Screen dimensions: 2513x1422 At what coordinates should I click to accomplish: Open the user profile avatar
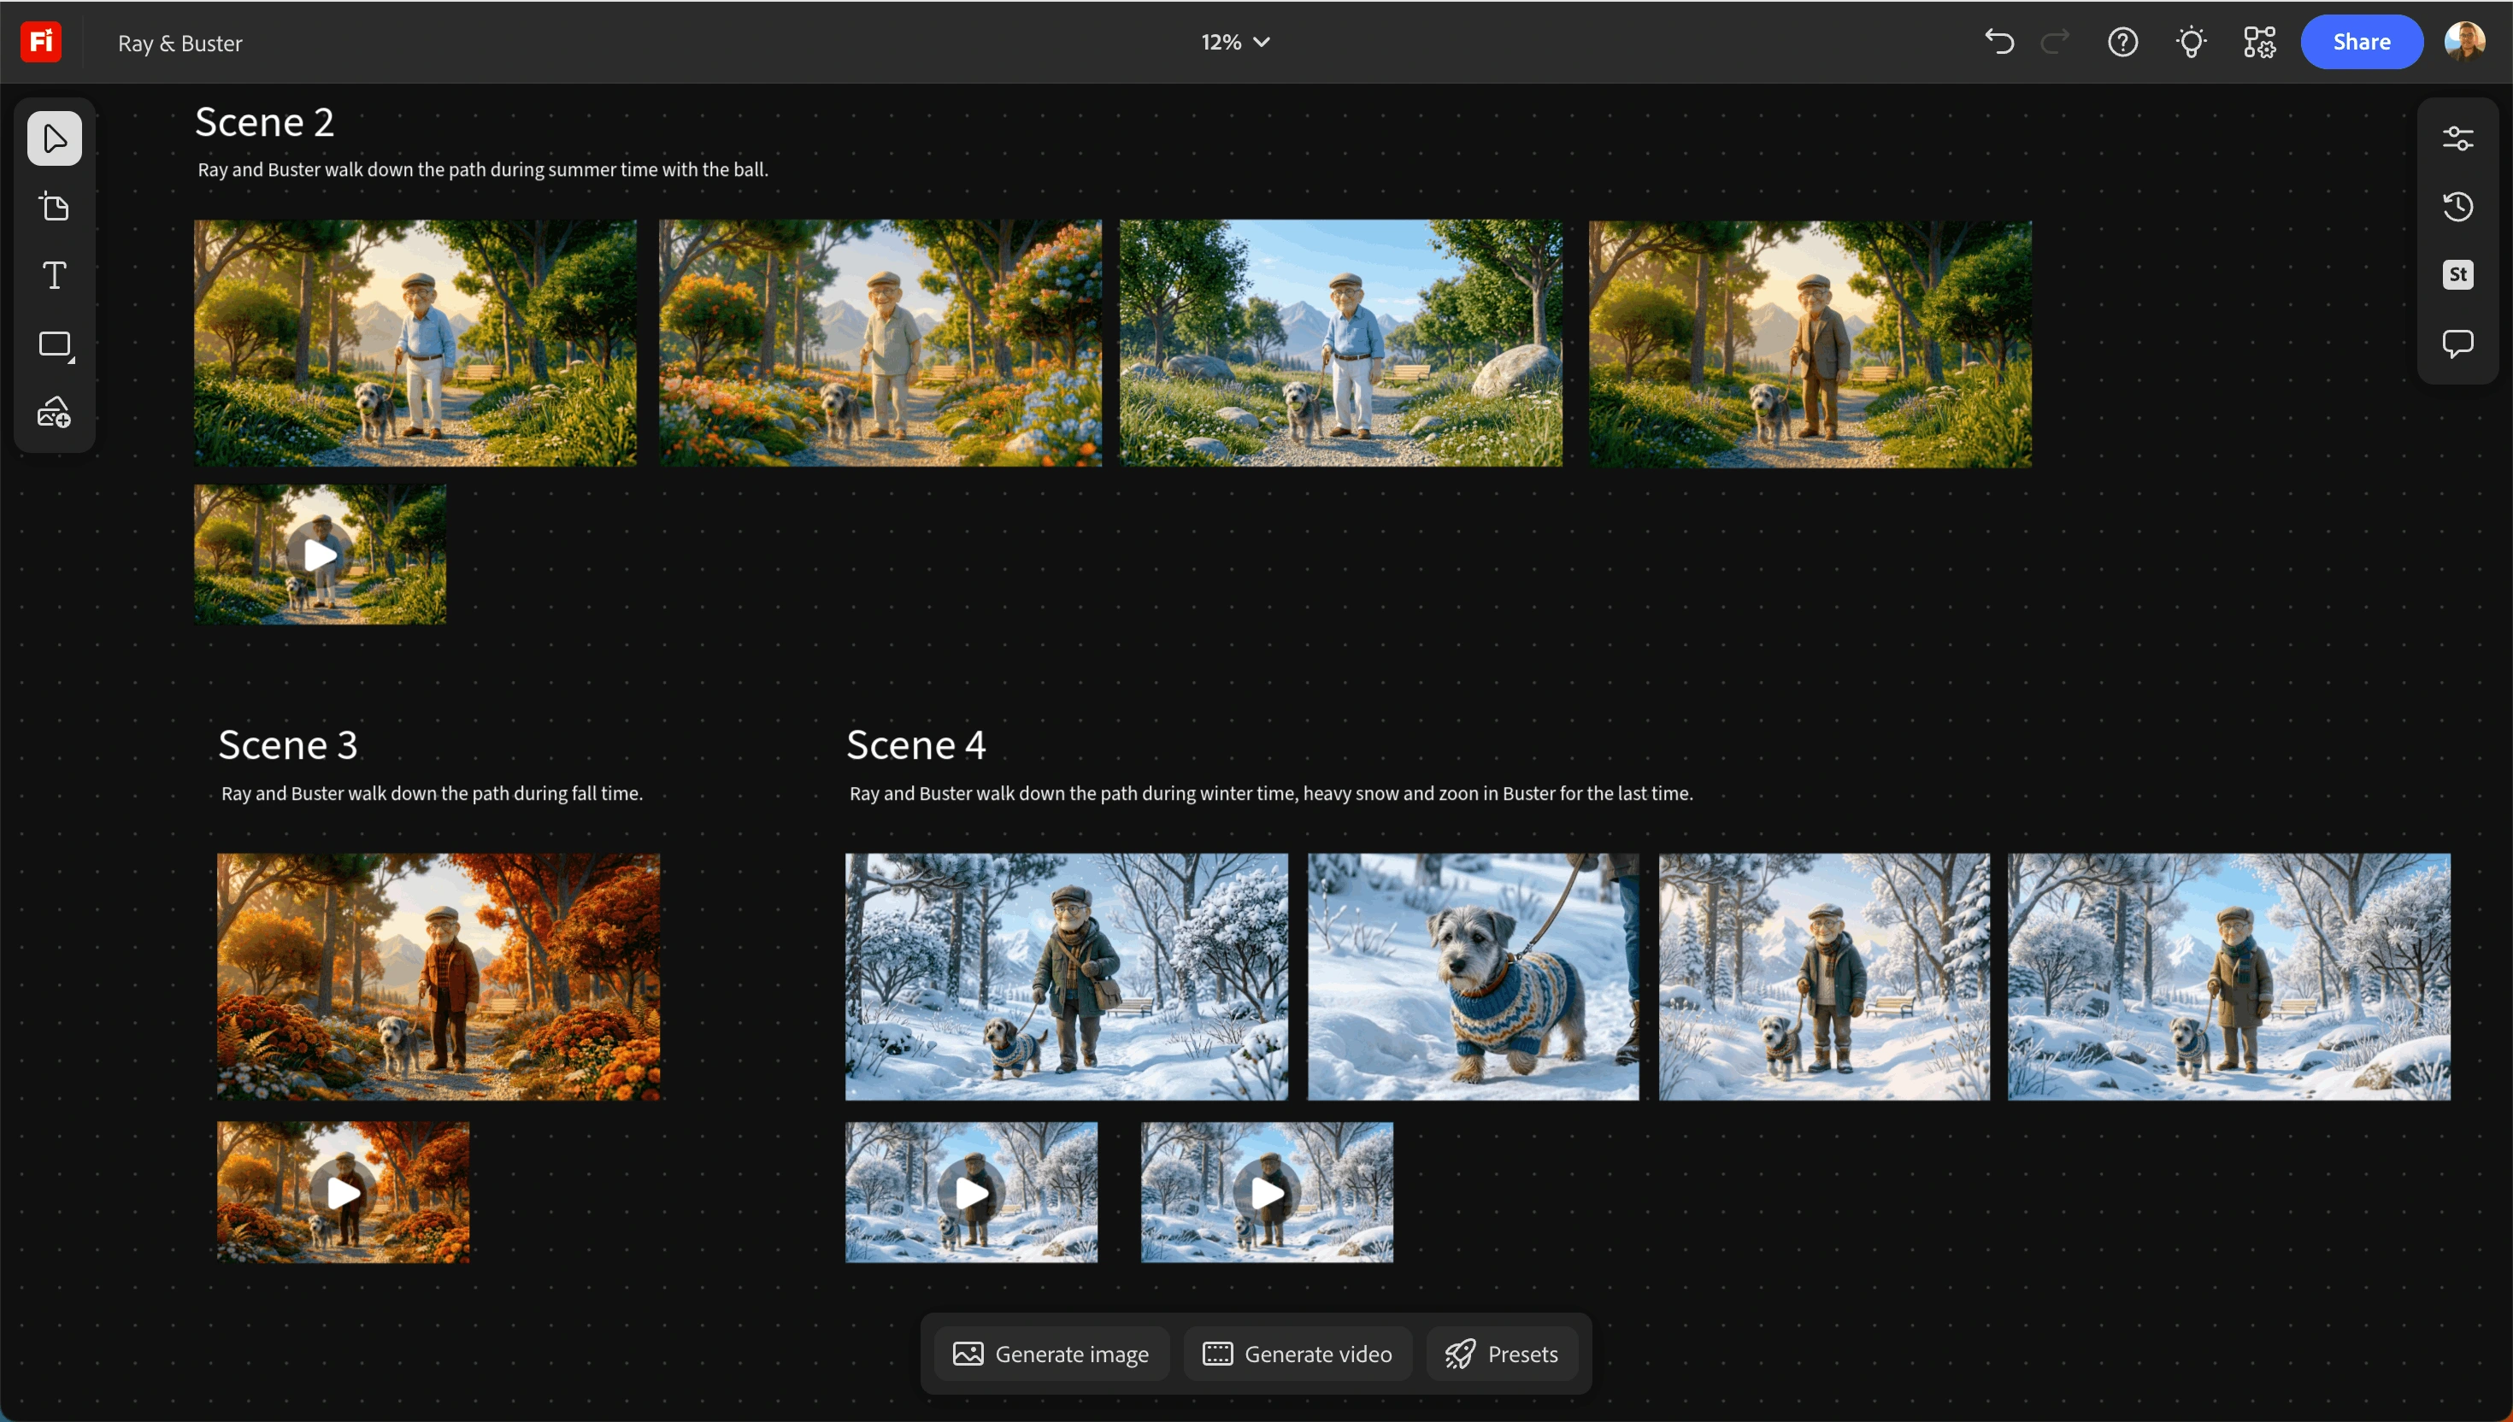(x=2464, y=42)
